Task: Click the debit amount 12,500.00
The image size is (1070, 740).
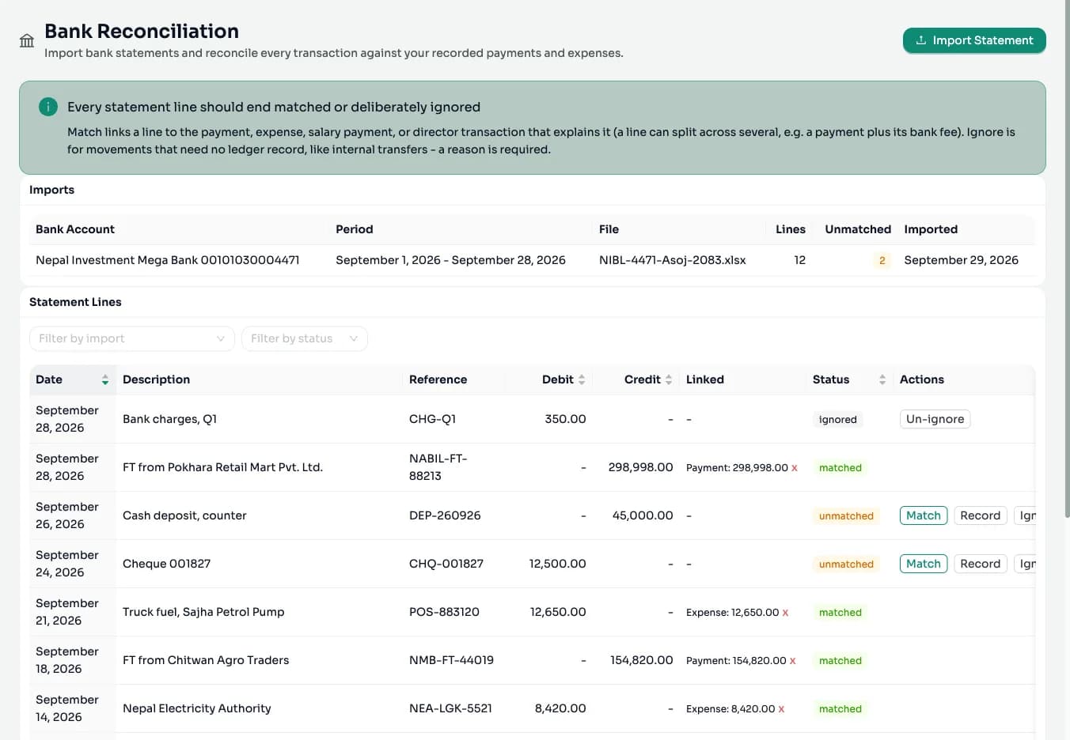Action: tap(558, 564)
